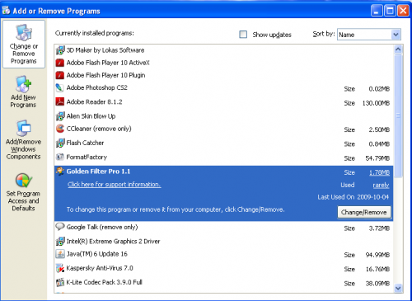412x301 pixels.
Task: Select the K-Lite Codec Pack icon
Action: click(x=60, y=282)
